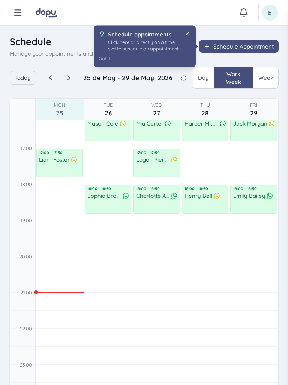Click the red current-time marker dot

pyautogui.click(x=36, y=292)
